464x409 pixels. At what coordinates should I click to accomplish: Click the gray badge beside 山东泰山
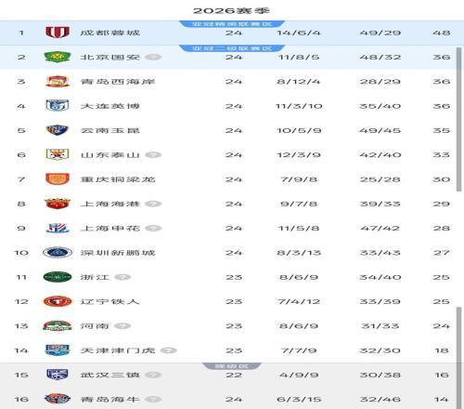point(153,154)
